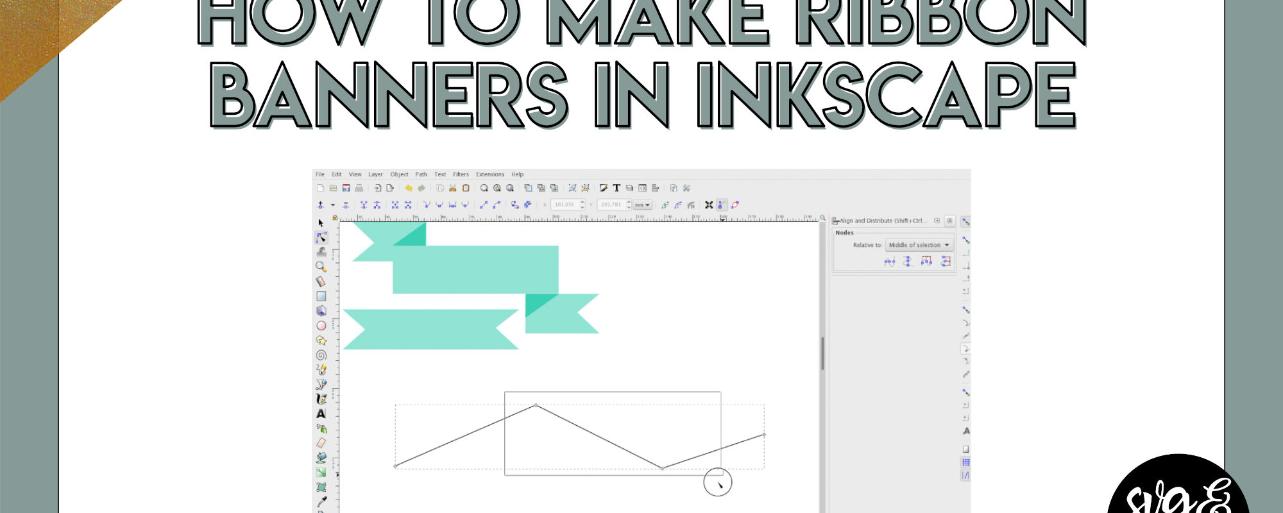Close the Align and Distribute panel
This screenshot has height=513, width=1283.
point(950,221)
